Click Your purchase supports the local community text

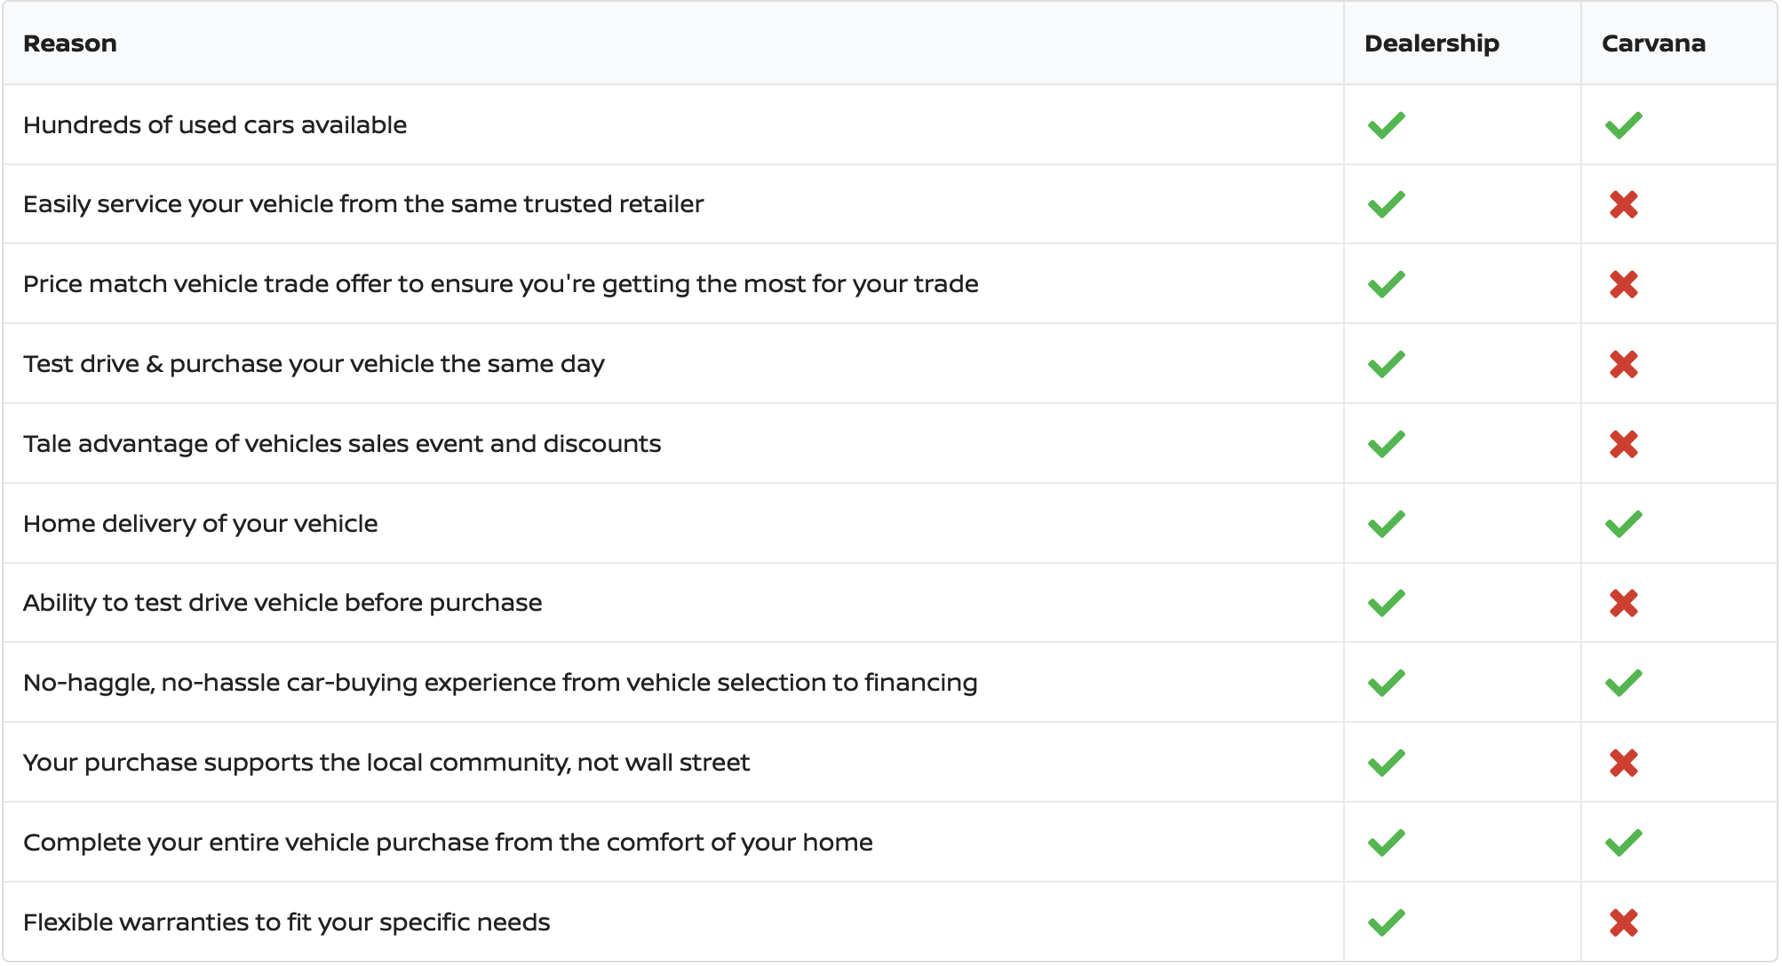386,763
